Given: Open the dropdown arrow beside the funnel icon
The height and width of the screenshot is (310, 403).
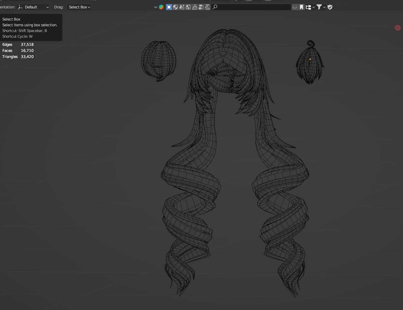Looking at the screenshot, I should (x=324, y=7).
